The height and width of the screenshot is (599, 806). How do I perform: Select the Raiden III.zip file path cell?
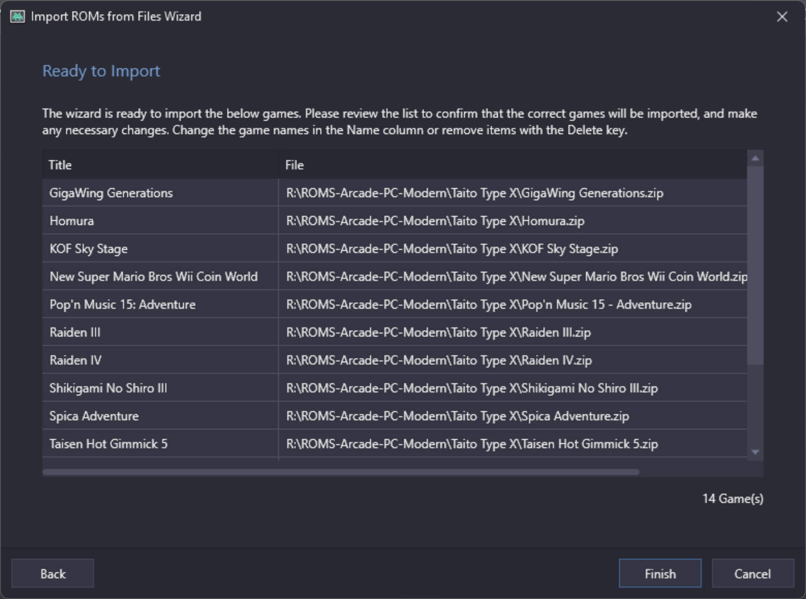click(513, 332)
